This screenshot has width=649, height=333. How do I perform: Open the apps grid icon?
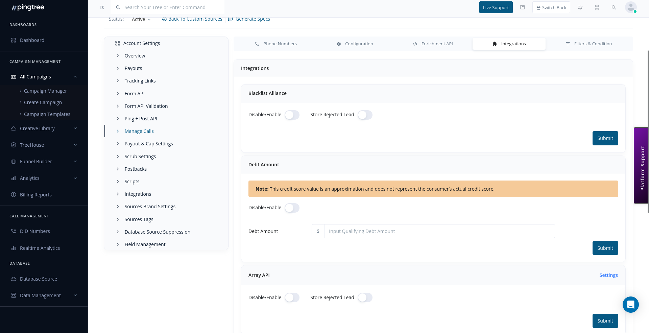(x=597, y=7)
